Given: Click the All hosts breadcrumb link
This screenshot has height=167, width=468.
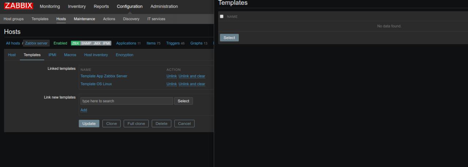Looking at the screenshot, I should click(13, 43).
